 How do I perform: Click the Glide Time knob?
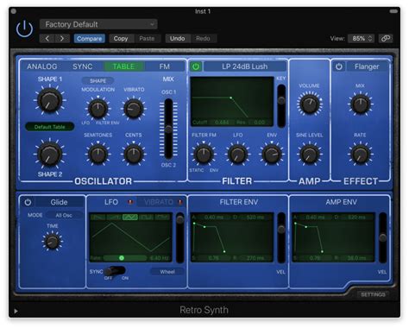coord(52,242)
